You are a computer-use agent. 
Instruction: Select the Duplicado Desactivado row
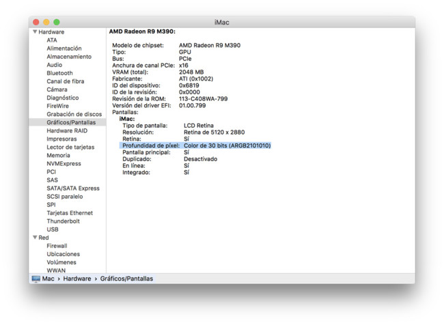click(170, 159)
